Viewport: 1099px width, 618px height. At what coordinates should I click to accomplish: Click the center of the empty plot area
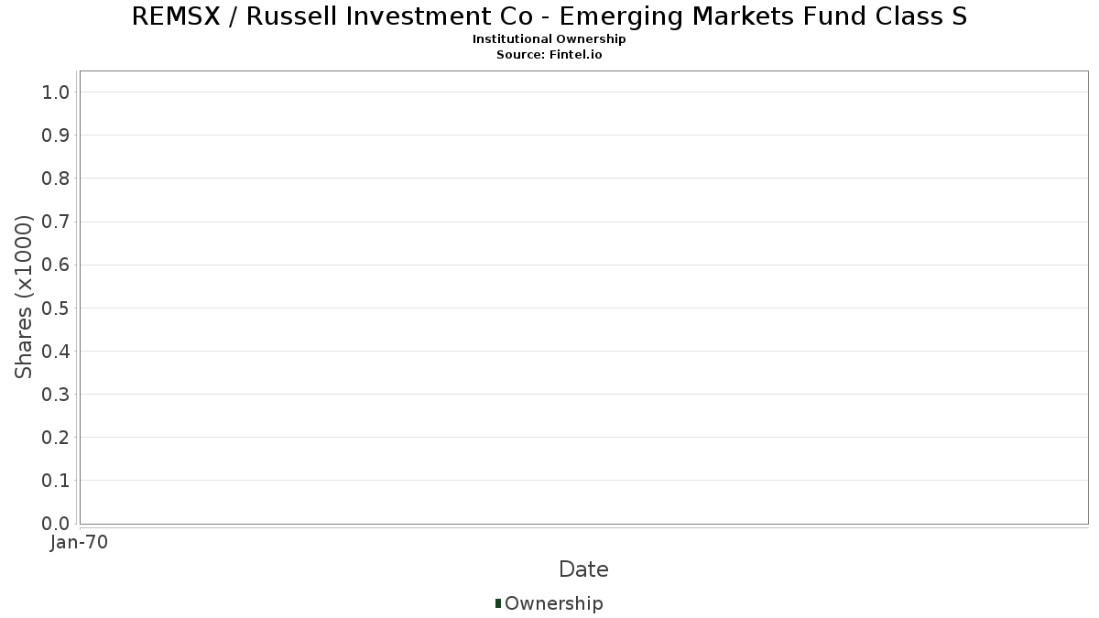pyautogui.click(x=583, y=298)
